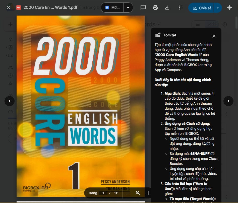Go to Drive home with the home icon

[11, 39]
